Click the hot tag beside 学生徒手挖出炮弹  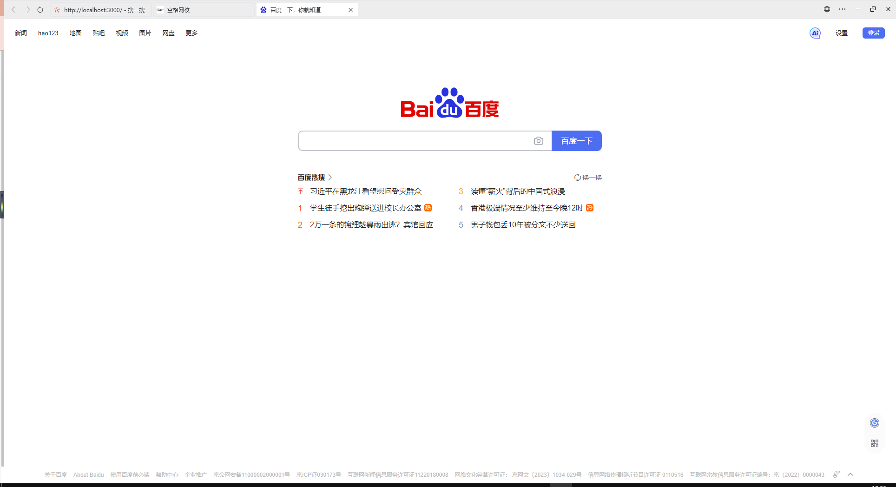pyautogui.click(x=428, y=208)
